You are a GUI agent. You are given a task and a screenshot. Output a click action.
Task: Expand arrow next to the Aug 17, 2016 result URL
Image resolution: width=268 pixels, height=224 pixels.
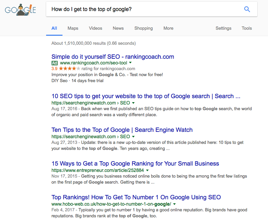[x=133, y=103]
